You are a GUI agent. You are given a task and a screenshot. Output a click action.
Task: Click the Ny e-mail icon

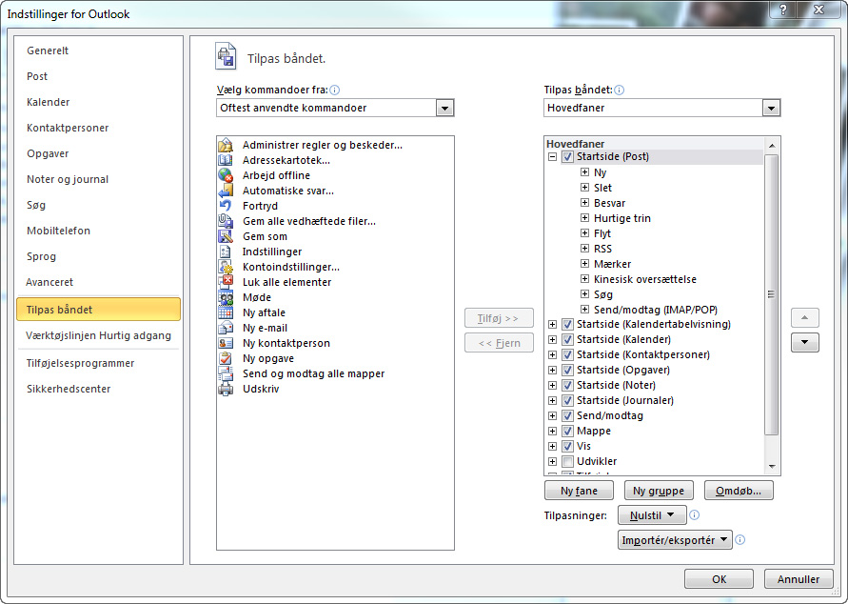tap(226, 328)
